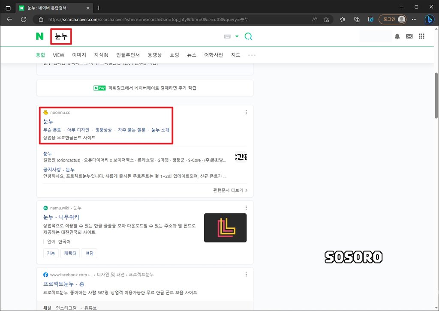This screenshot has width=439, height=311.
Task: Open the options menu for noonnu.cc result
Action: (x=246, y=112)
